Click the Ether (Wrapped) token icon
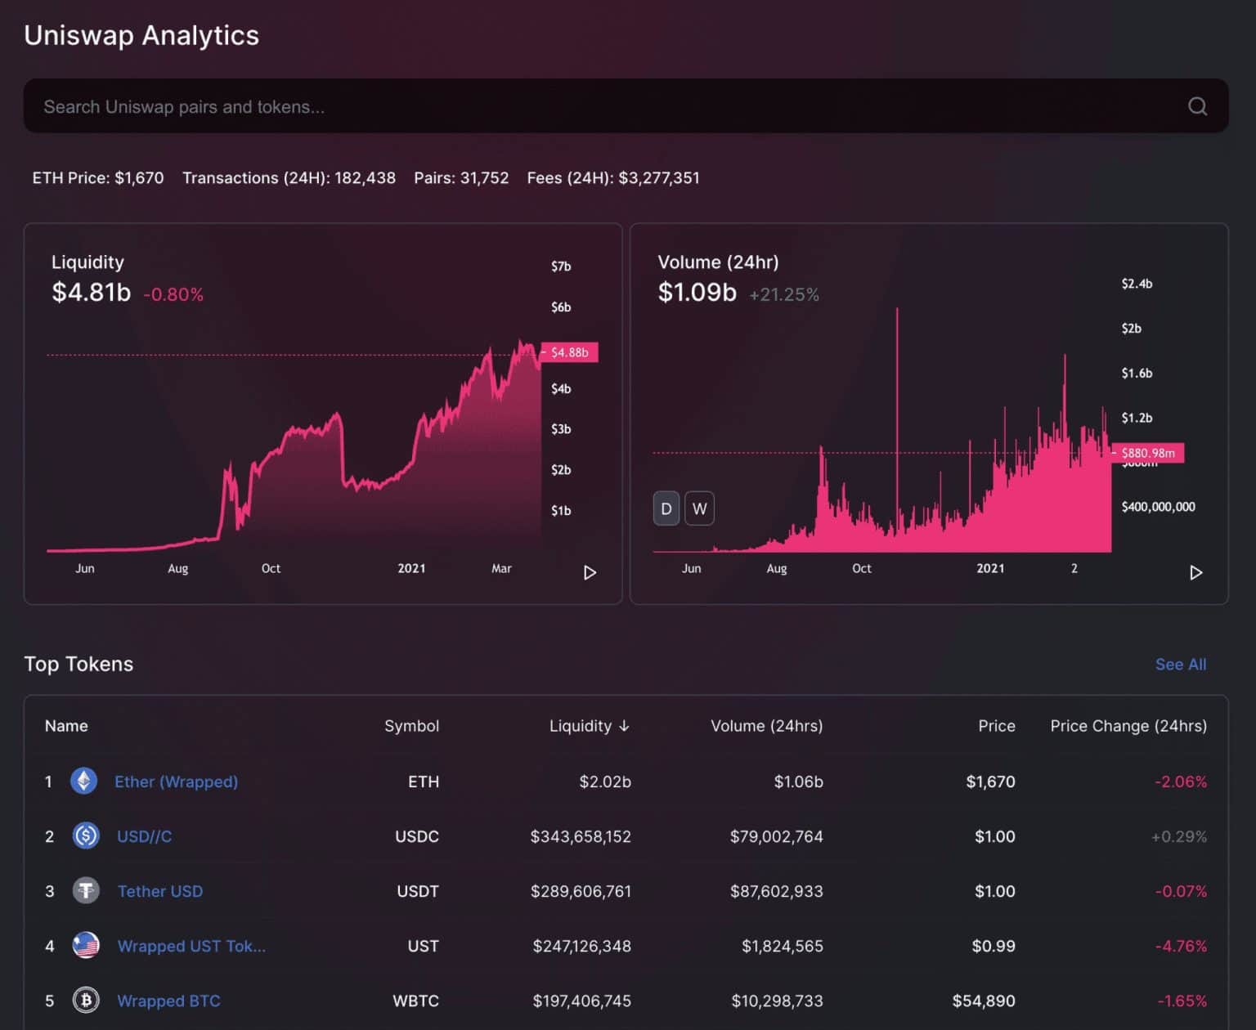Viewport: 1256px width, 1030px height. coord(84,781)
